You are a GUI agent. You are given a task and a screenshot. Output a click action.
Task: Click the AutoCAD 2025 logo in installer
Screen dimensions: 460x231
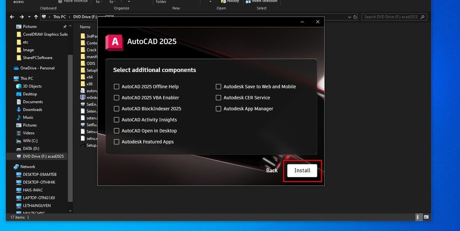[115, 43]
